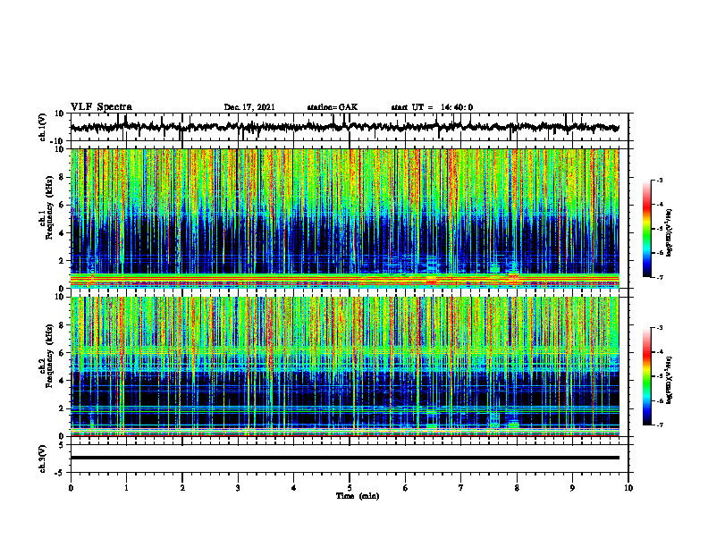The image size is (708, 547).
Task: Click the "VLF Spectra" title text
Action: click(101, 107)
